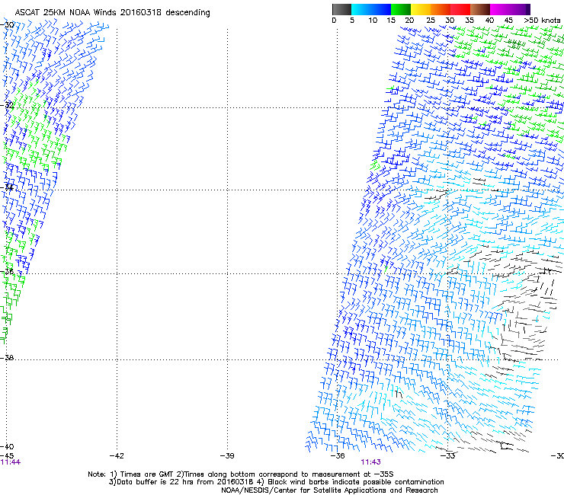Click the note line 'Times are GMT'
Image resolution: width=564 pixels, height=495 pixels.
coord(147,474)
